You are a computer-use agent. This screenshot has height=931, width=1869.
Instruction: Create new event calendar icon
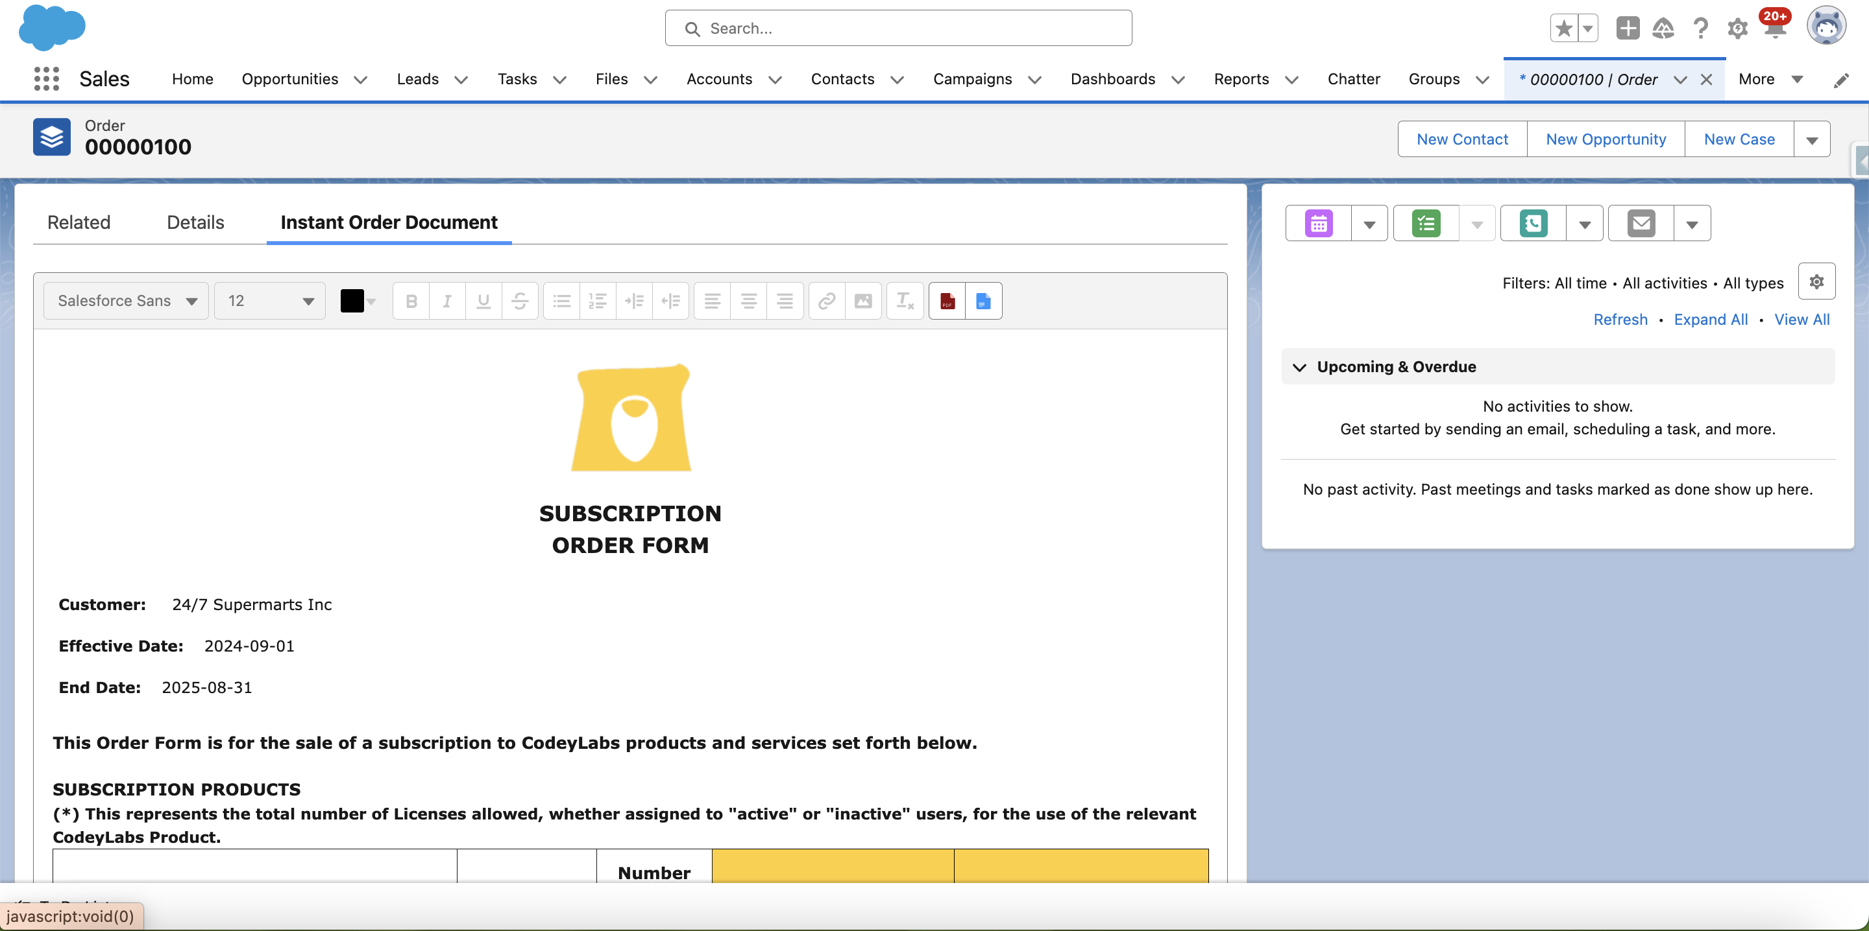pos(1319,223)
